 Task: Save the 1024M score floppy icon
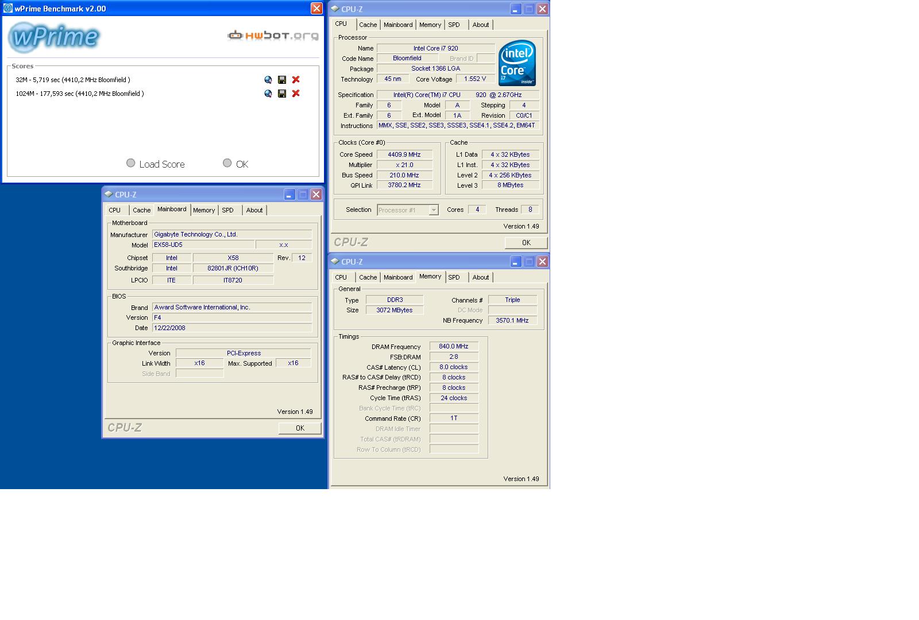tap(282, 94)
